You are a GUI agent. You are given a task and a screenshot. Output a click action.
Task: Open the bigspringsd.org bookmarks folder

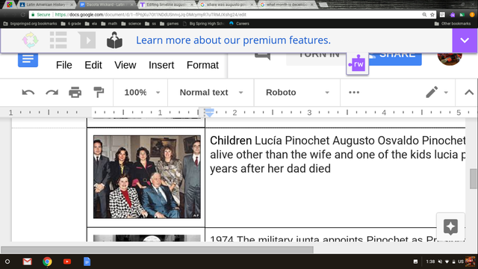[x=30, y=23]
